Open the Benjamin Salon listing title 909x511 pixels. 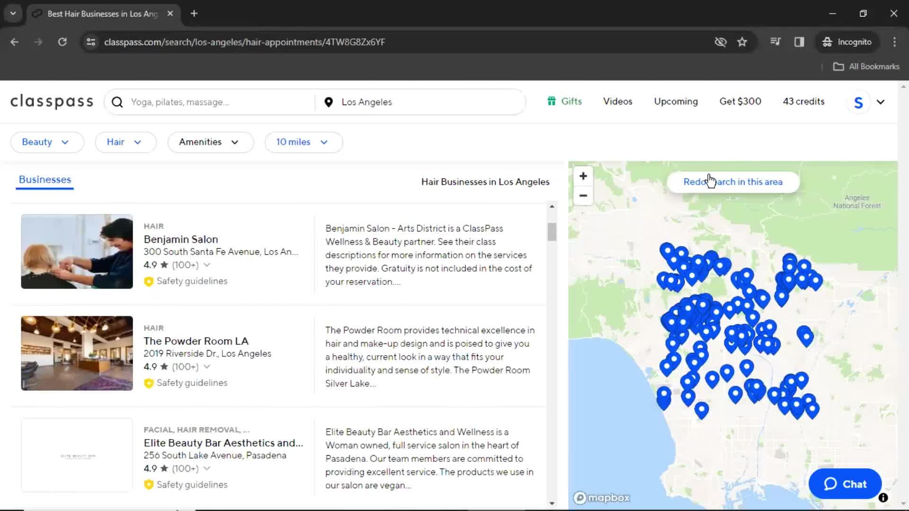(x=181, y=239)
